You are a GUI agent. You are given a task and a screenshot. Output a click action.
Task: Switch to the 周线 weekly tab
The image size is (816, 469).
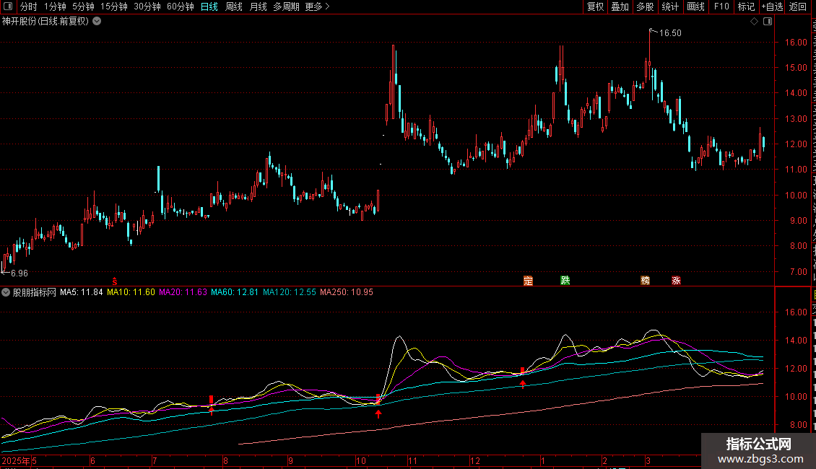(233, 6)
